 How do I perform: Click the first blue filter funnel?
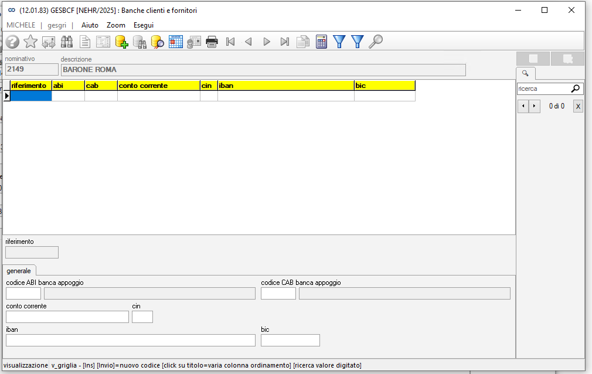pos(339,42)
